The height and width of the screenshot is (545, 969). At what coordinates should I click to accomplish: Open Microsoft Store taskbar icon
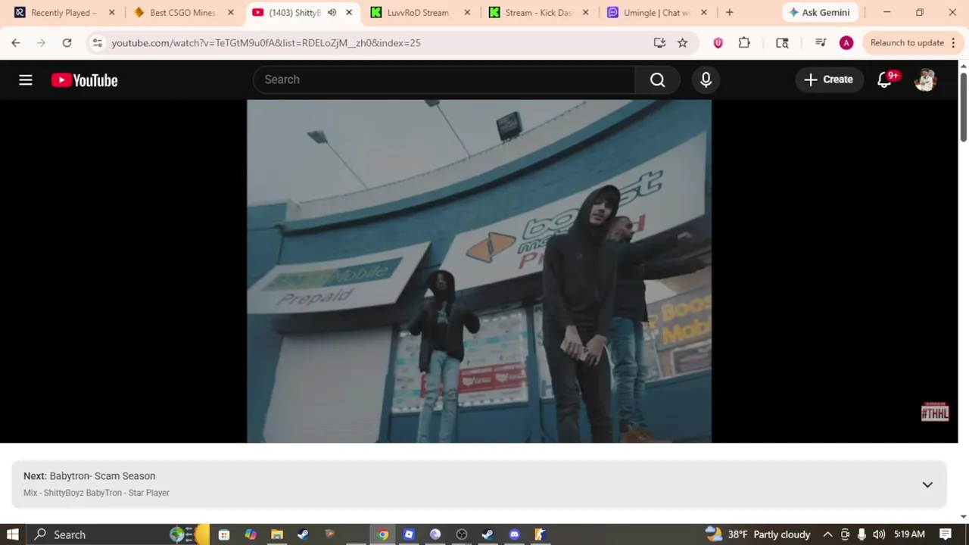pos(224,534)
